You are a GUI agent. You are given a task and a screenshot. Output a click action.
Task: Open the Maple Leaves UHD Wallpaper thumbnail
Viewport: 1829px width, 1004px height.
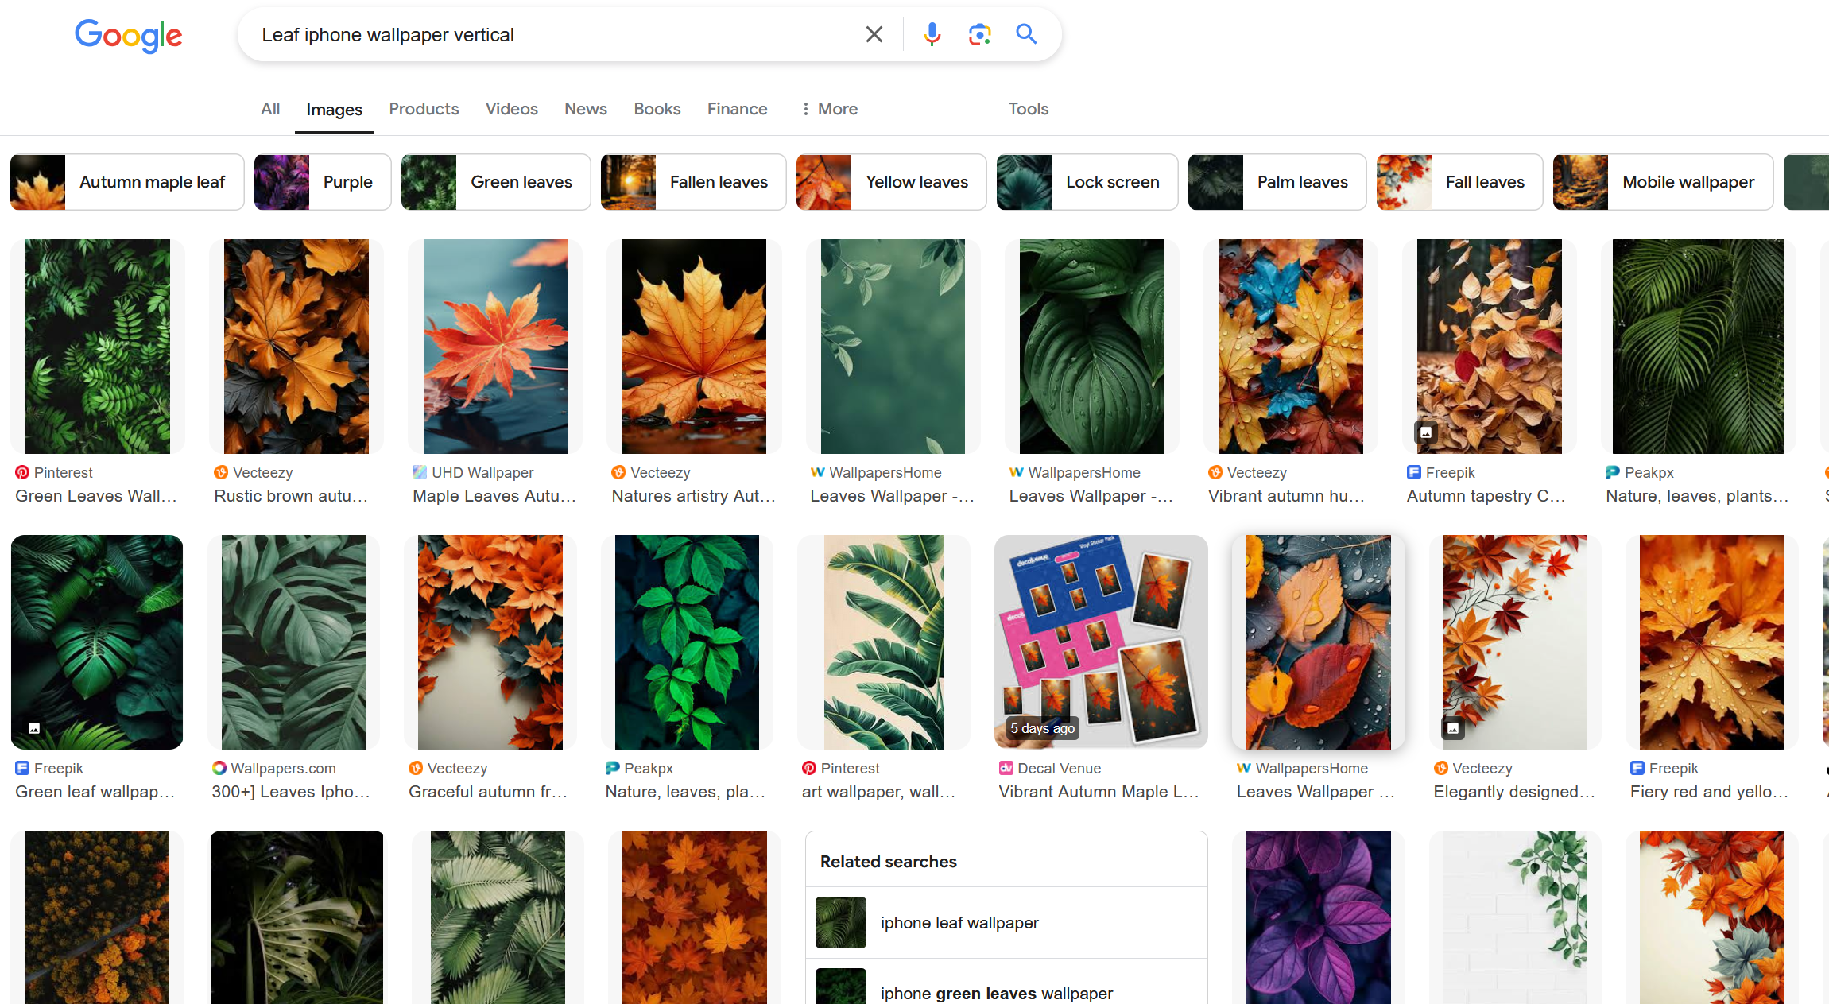(495, 347)
